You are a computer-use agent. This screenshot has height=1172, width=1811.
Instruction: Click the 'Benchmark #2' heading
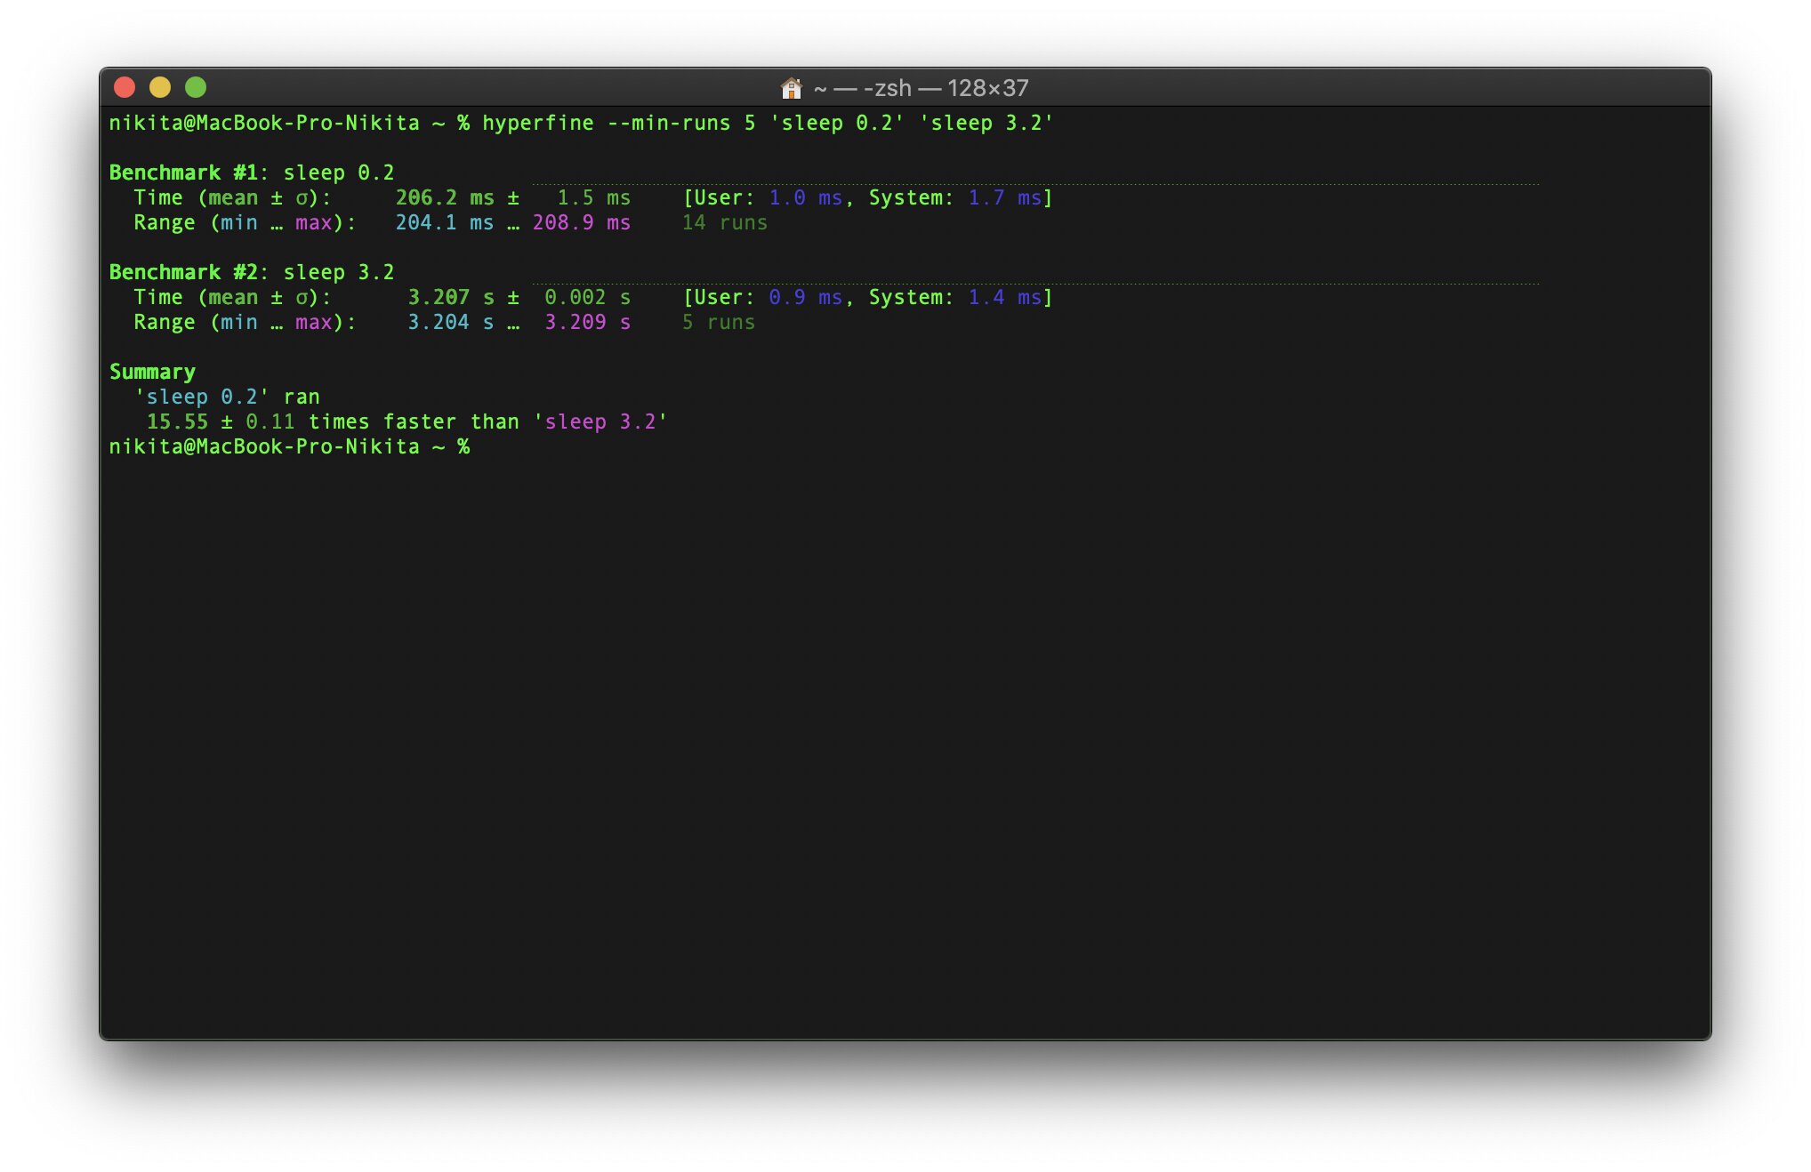tap(183, 272)
